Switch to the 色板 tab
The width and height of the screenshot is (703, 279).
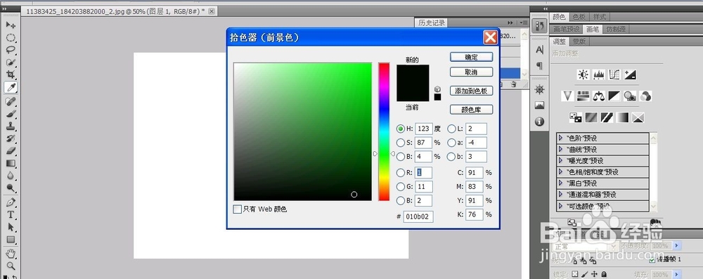tap(579, 17)
